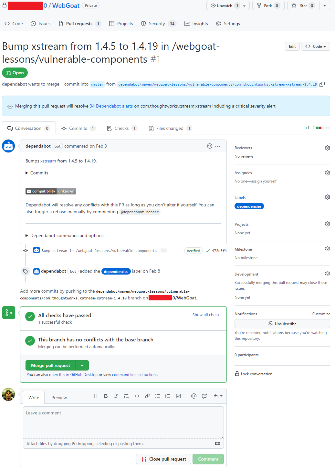
Task: Open the Show all checks link
Action: pos(207,315)
